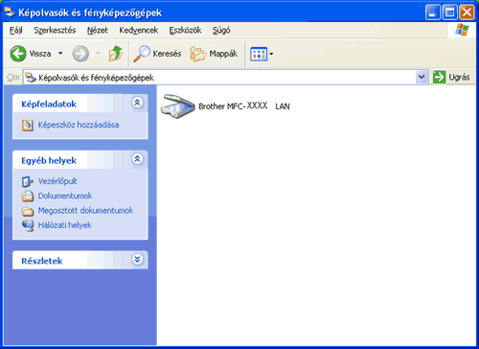Open the Vissza history dropdown arrow

(60, 54)
